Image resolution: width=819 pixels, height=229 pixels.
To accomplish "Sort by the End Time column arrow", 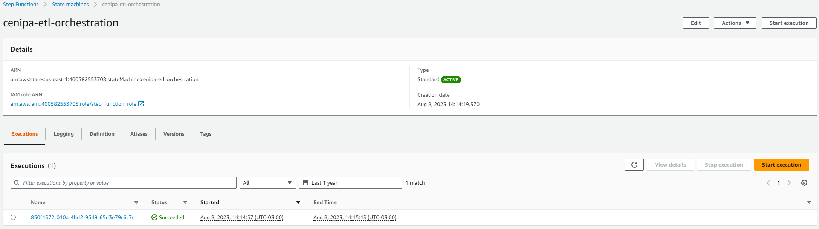I will pos(809,202).
